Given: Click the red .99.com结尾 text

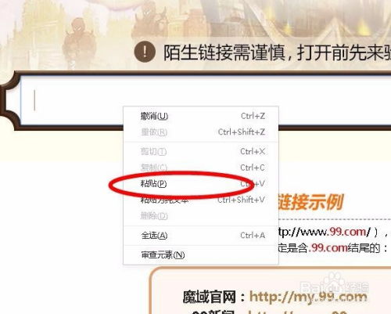Looking at the screenshot, I should point(345,247).
